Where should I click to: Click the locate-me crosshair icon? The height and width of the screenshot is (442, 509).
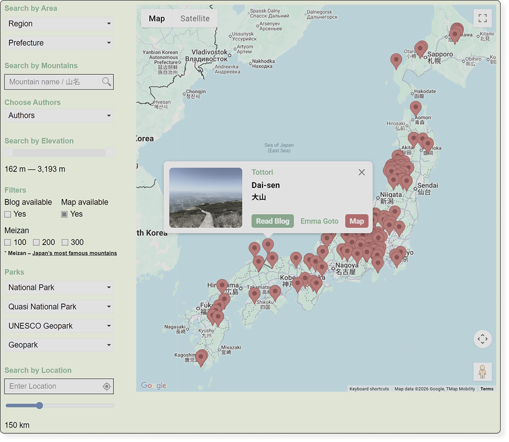point(107,387)
